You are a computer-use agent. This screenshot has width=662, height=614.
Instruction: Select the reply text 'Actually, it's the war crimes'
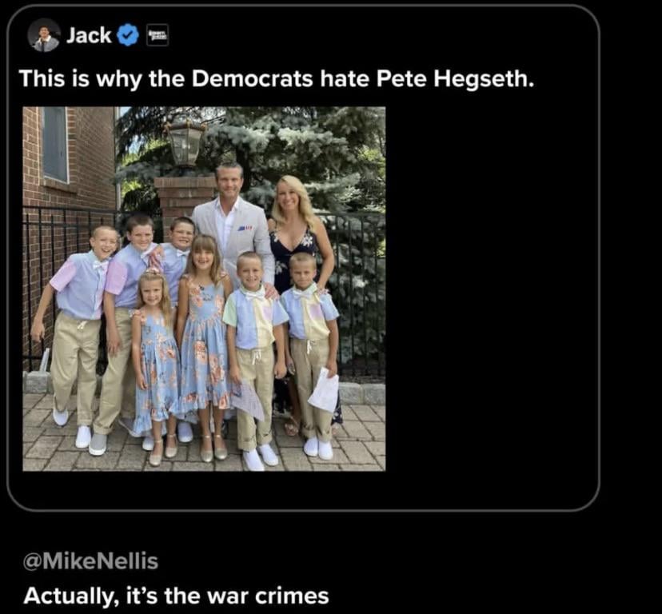click(x=176, y=596)
